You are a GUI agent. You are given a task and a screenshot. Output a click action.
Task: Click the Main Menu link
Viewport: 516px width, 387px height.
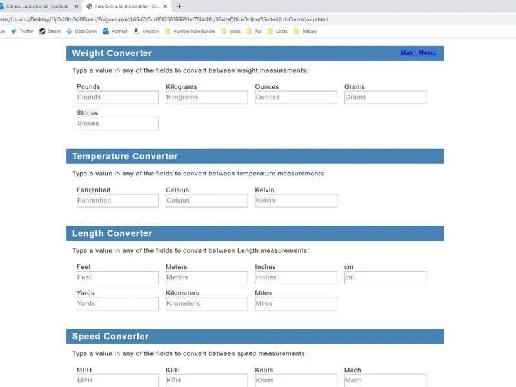[418, 53]
